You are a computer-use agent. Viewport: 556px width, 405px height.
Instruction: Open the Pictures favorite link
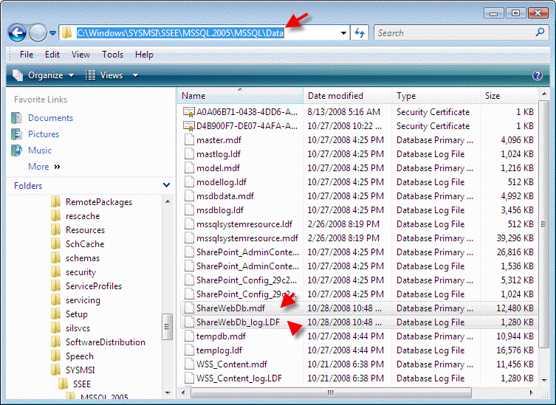click(44, 134)
